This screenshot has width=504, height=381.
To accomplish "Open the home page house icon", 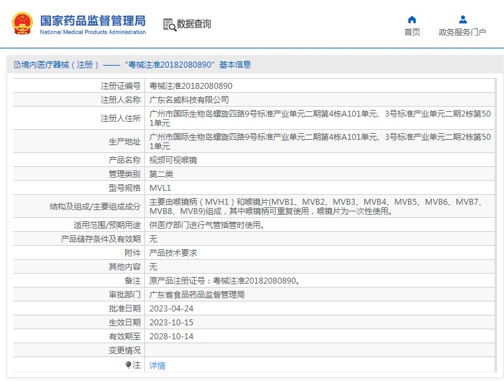I will tap(412, 20).
